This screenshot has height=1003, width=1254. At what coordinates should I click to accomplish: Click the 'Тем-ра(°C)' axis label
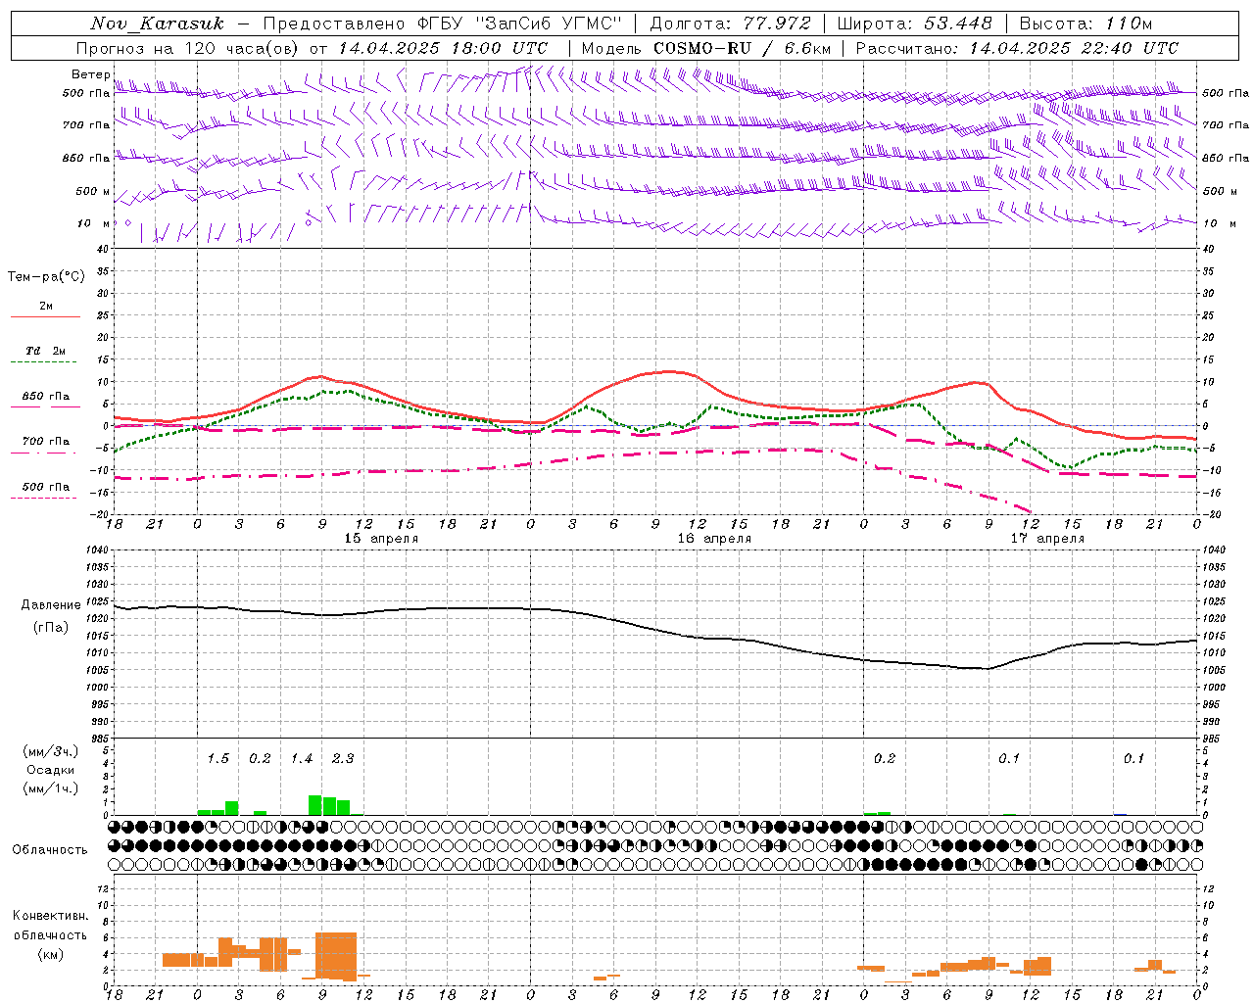[x=46, y=277]
